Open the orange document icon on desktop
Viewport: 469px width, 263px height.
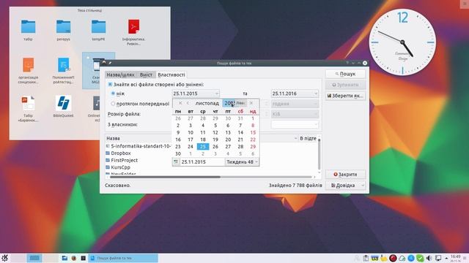point(28,65)
